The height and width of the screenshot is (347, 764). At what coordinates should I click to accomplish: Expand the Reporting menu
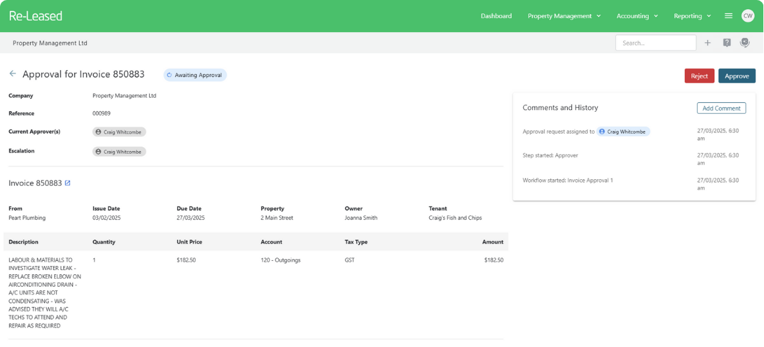pos(693,16)
